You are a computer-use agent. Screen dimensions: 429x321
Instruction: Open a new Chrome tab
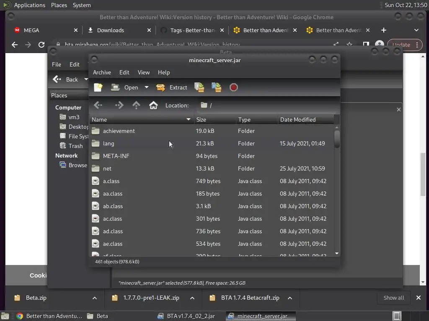pos(384,30)
